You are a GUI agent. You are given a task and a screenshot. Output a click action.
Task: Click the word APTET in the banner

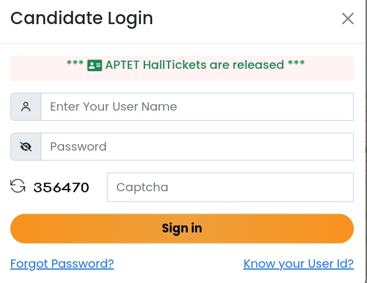point(122,65)
